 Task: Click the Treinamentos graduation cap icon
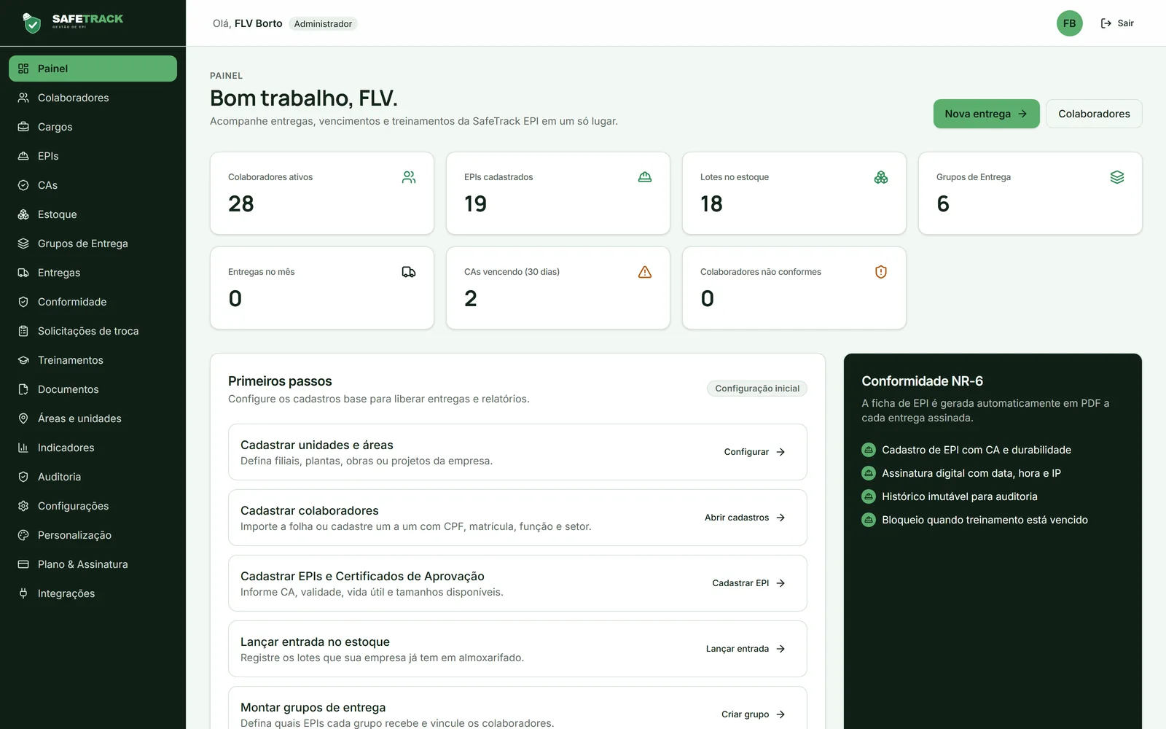(x=23, y=360)
